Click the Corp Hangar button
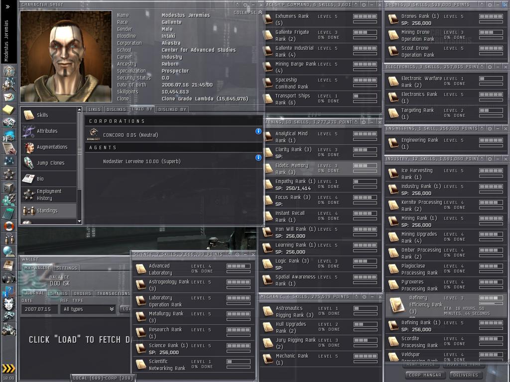The width and height of the screenshot is (510, 382). tap(425, 375)
